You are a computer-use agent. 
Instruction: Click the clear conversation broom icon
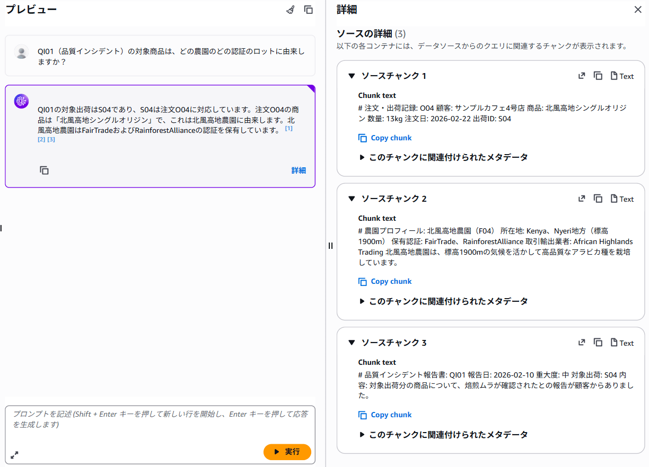click(x=290, y=10)
